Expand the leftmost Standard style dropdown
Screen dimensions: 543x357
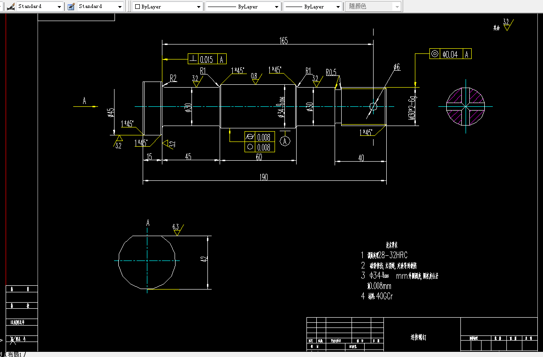[x=59, y=7]
